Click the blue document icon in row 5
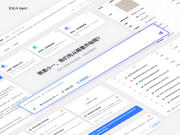 [147, 90]
